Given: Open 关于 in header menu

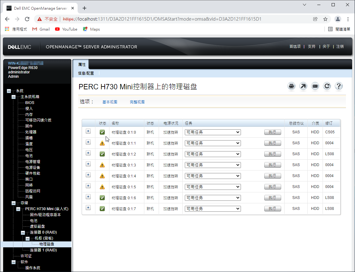Looking at the screenshot, I should [x=326, y=47].
